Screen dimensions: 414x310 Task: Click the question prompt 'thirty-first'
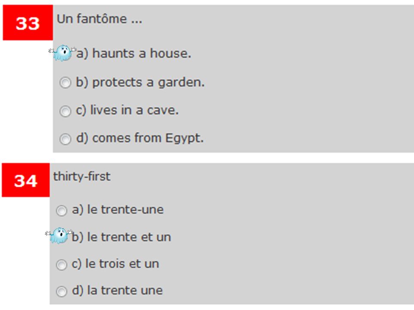point(82,177)
